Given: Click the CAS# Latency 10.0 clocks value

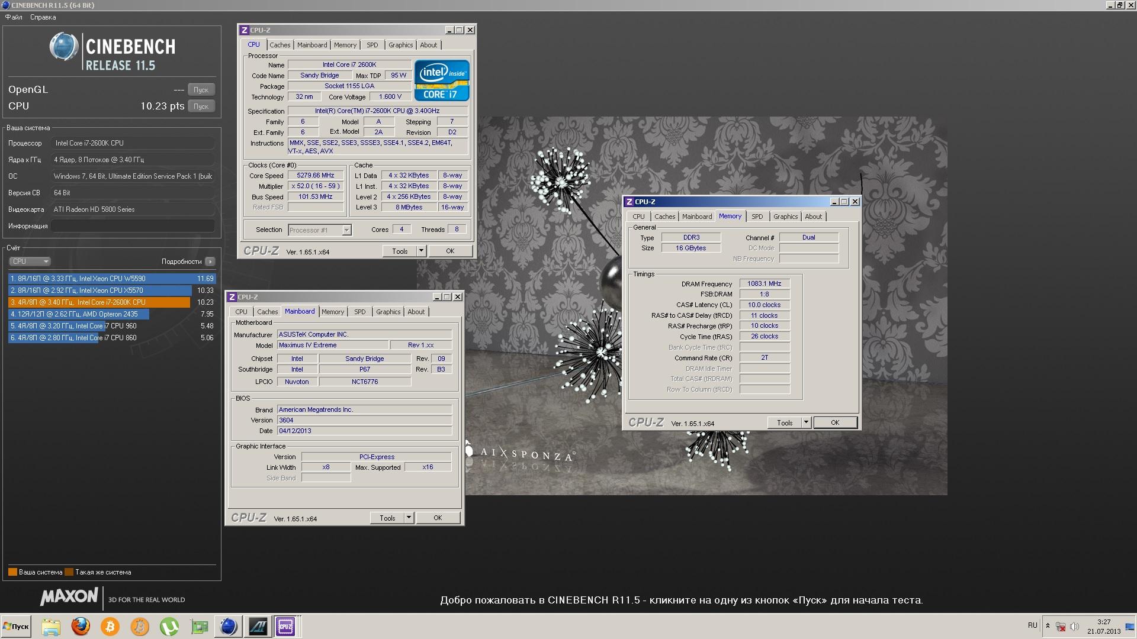Looking at the screenshot, I should coord(764,305).
